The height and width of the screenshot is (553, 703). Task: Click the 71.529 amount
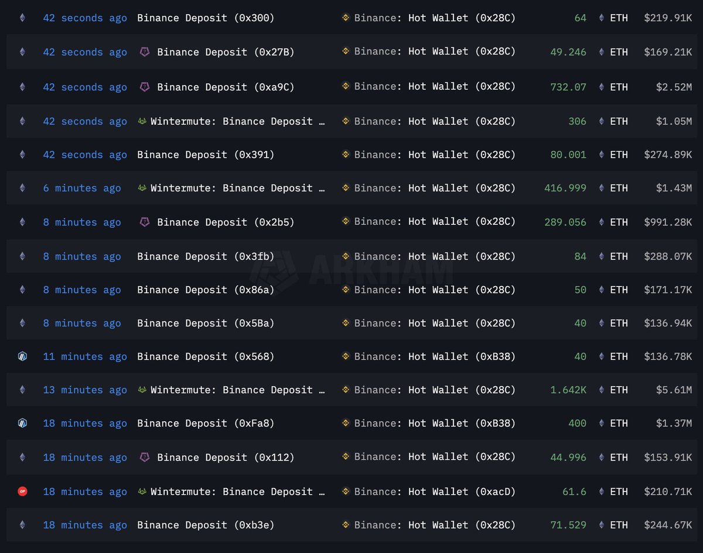(x=568, y=525)
